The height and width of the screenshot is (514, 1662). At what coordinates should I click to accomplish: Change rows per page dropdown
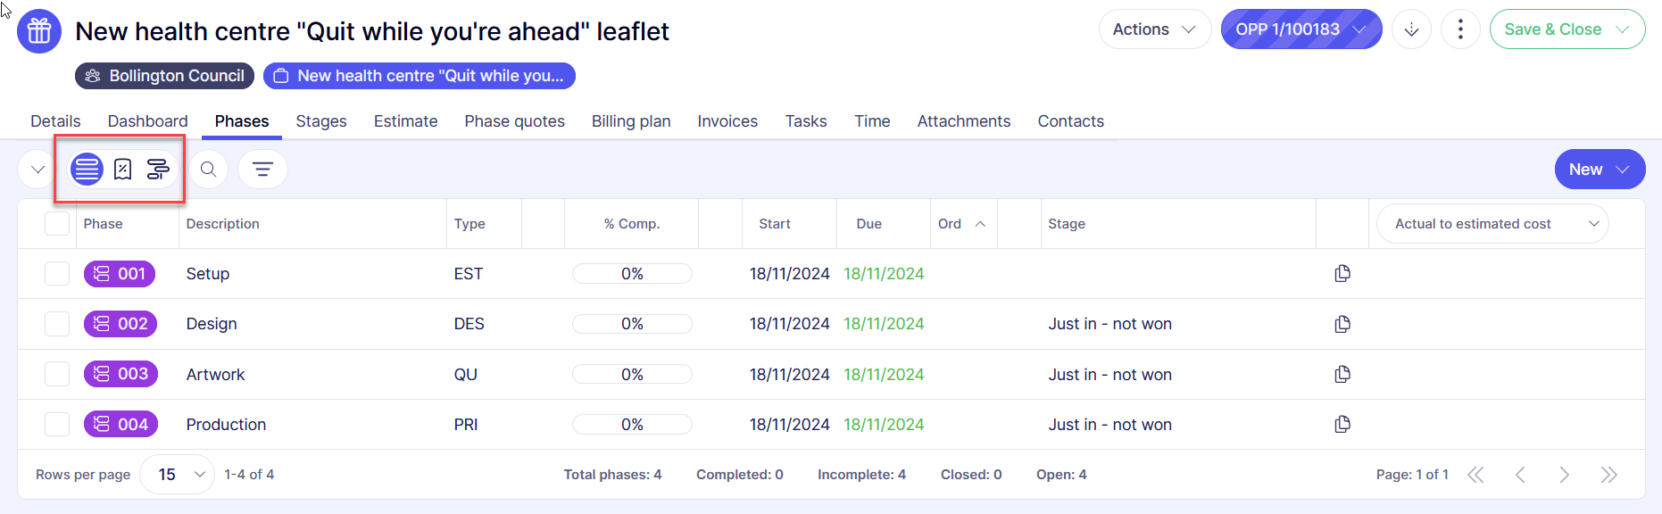coord(178,475)
